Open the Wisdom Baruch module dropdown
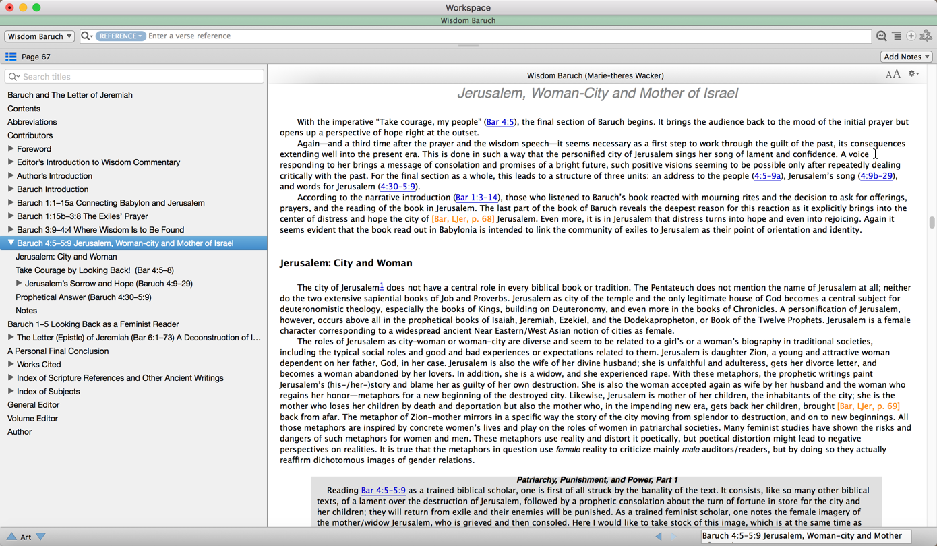937x546 pixels. (x=39, y=36)
